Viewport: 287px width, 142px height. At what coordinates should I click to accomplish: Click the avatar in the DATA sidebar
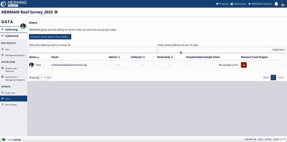coord(23,26)
